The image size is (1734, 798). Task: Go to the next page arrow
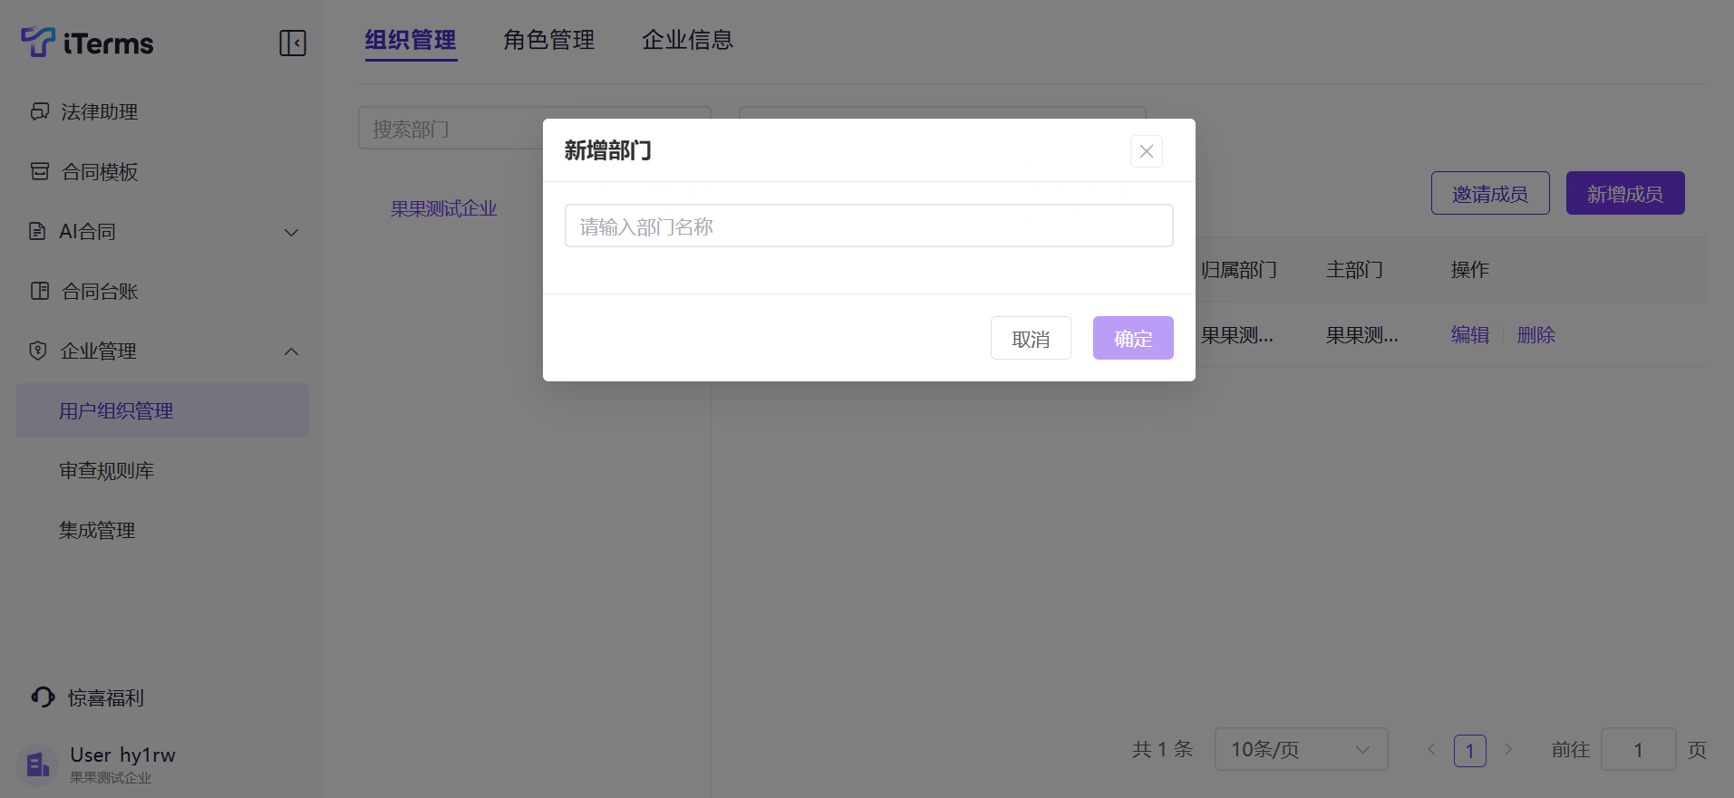coord(1508,749)
